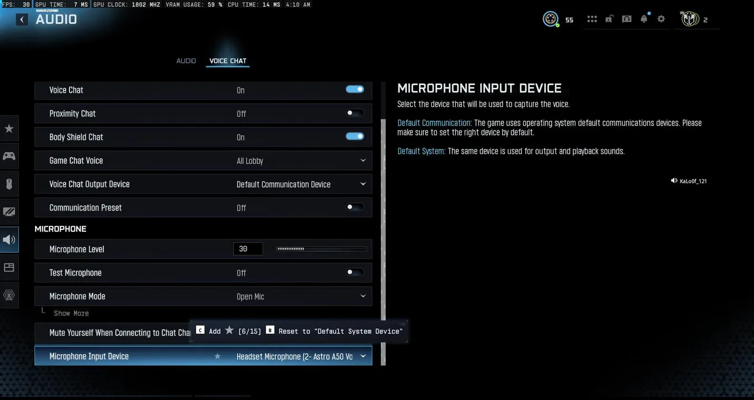
Task: Open the grid menu icon
Action: [x=592, y=19]
